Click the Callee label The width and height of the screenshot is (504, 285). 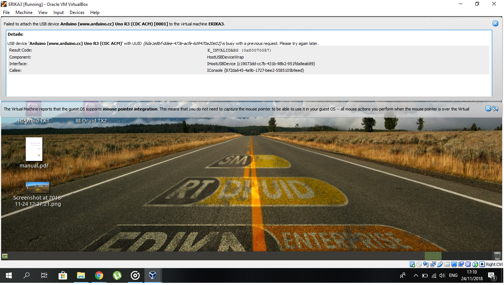point(15,70)
